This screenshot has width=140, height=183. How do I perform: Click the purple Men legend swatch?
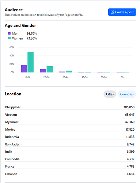point(9,33)
